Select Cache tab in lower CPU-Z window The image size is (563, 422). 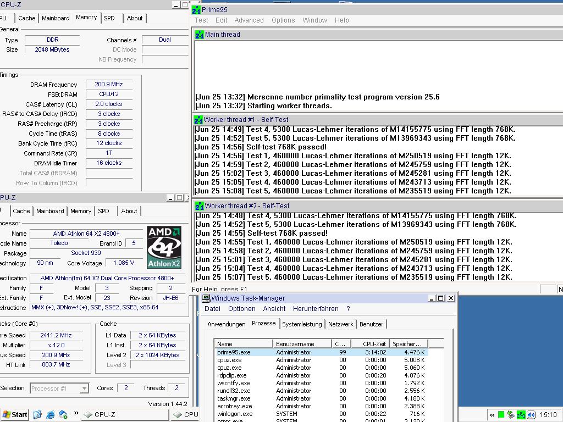[21, 211]
